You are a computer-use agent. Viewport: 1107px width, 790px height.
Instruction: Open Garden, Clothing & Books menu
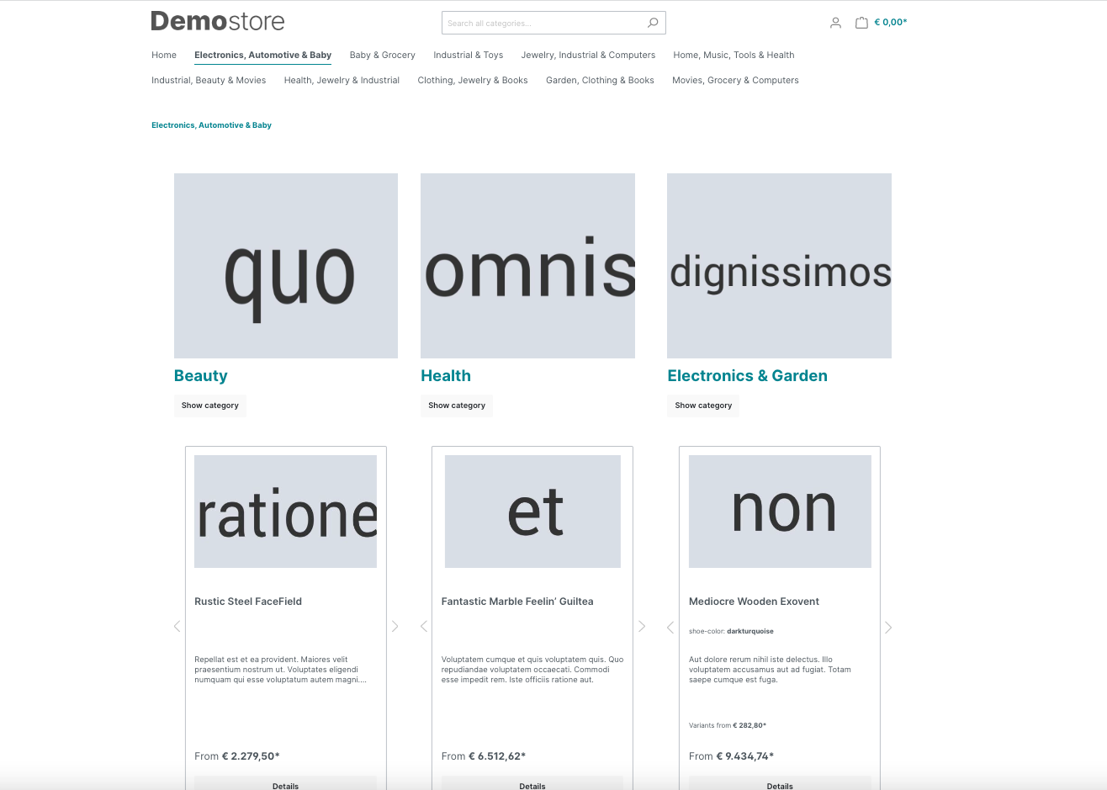tap(600, 80)
